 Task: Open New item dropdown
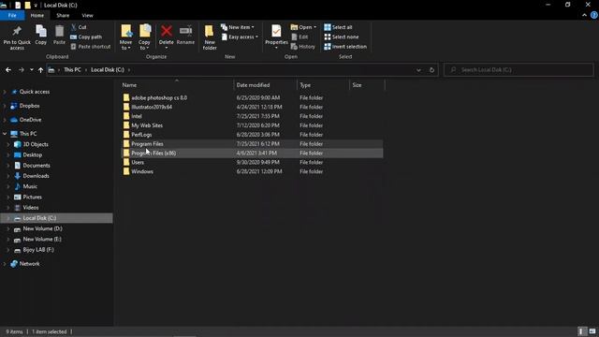[237, 27]
